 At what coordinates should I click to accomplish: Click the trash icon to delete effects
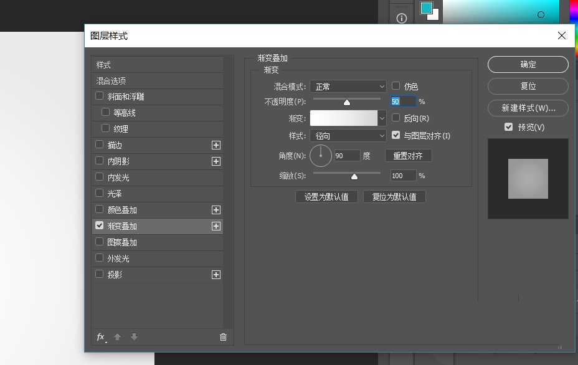click(x=223, y=336)
